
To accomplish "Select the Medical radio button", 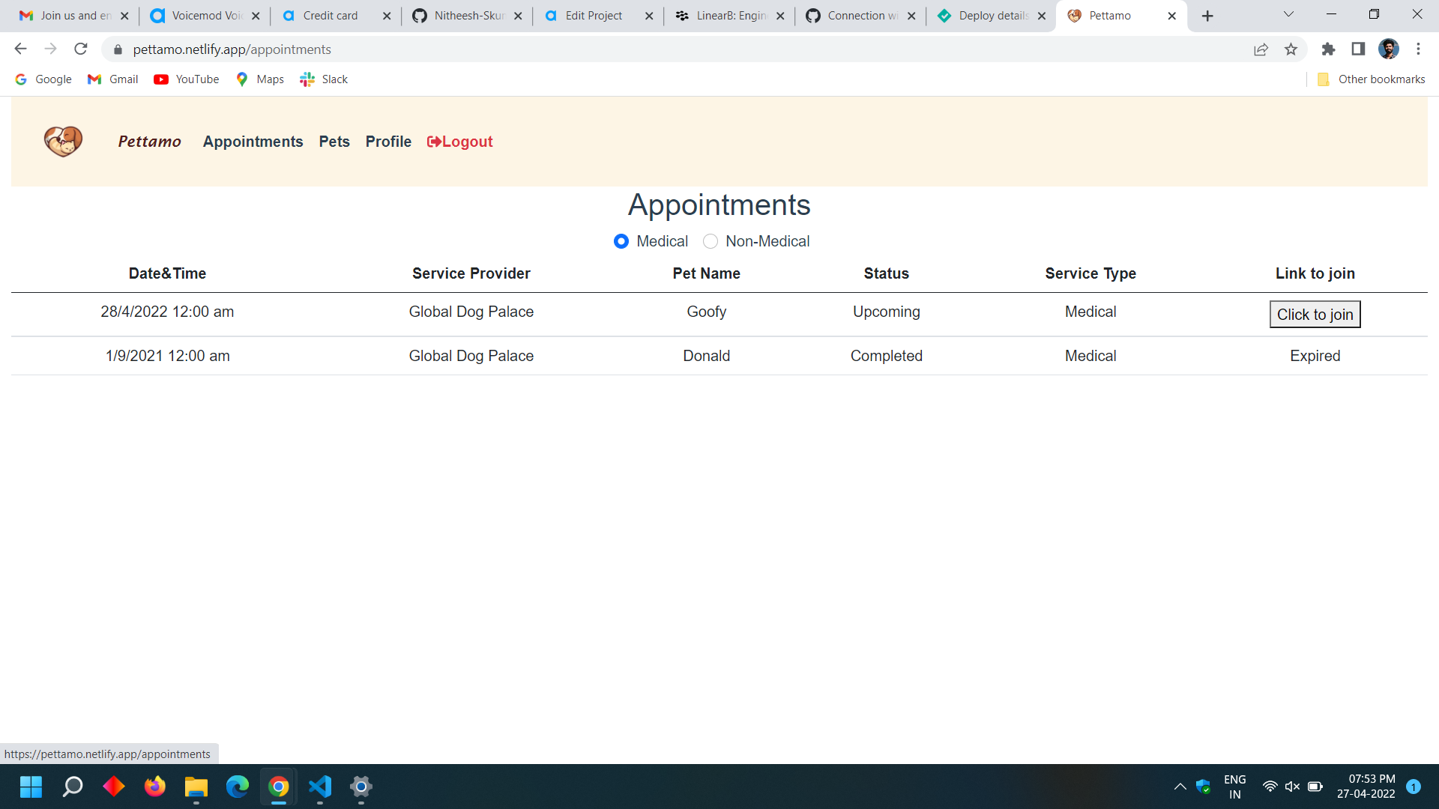I will point(621,241).
